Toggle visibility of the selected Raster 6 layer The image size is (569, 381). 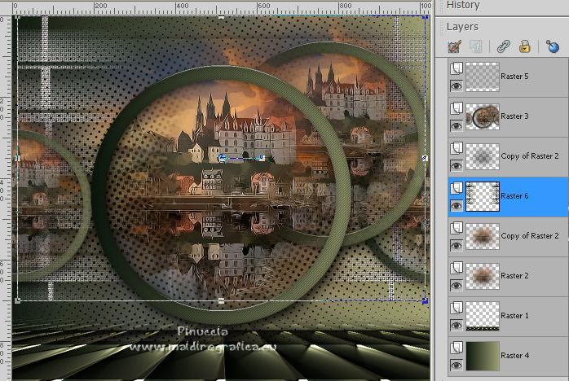457,205
